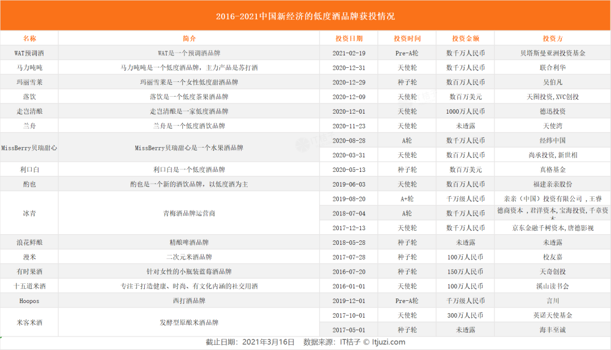Click description 精酿啤酒品牌

click(x=189, y=243)
